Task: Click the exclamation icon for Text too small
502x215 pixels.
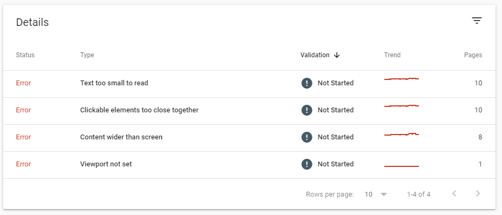Action: 307,83
